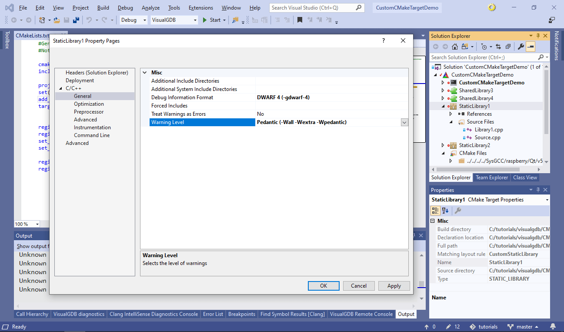This screenshot has width=564, height=332.
Task: Click the Visual Studio logo icon
Action: click(9, 8)
